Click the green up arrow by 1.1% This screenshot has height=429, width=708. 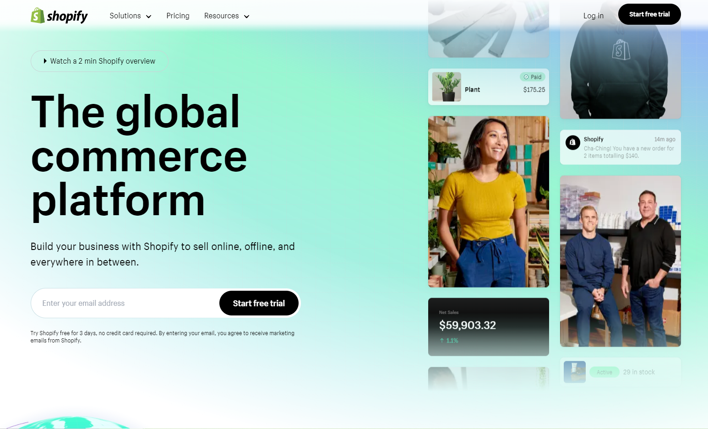tap(442, 341)
